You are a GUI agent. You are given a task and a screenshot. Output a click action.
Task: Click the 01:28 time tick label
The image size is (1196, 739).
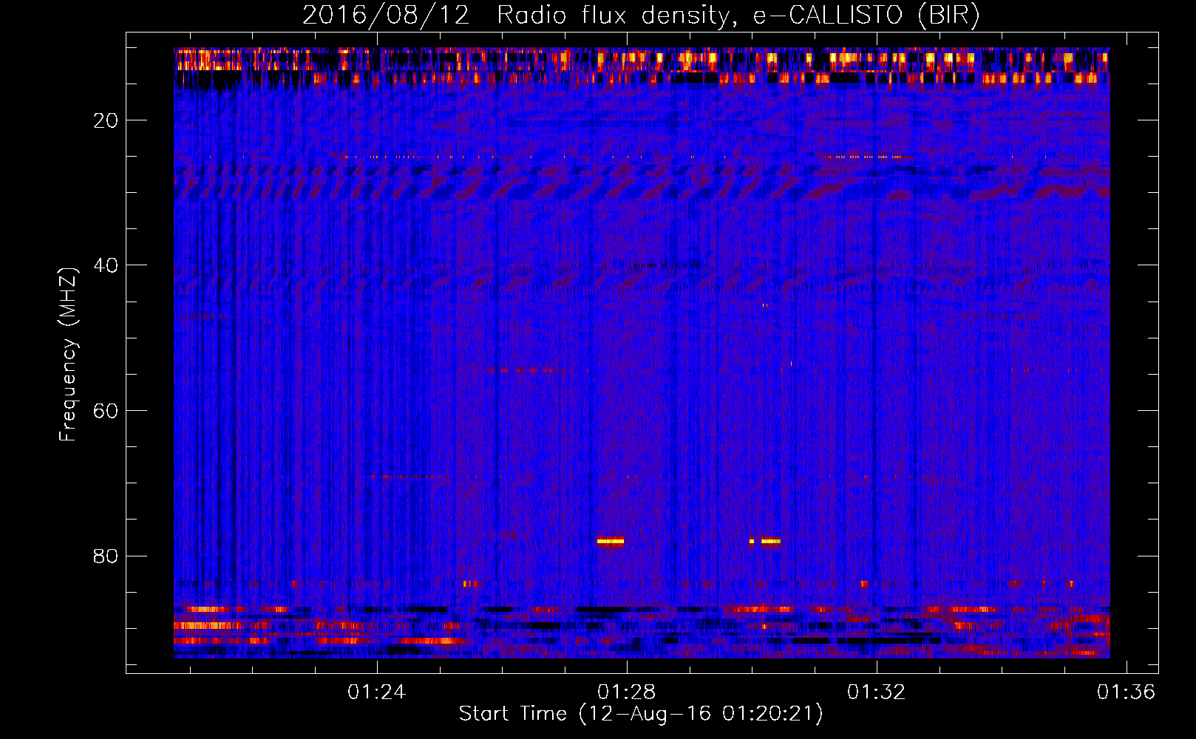click(x=627, y=692)
